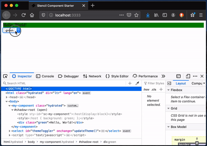The width and height of the screenshot is (207, 146).
Task: Collapse the body node in markup tree
Action: [7, 102]
